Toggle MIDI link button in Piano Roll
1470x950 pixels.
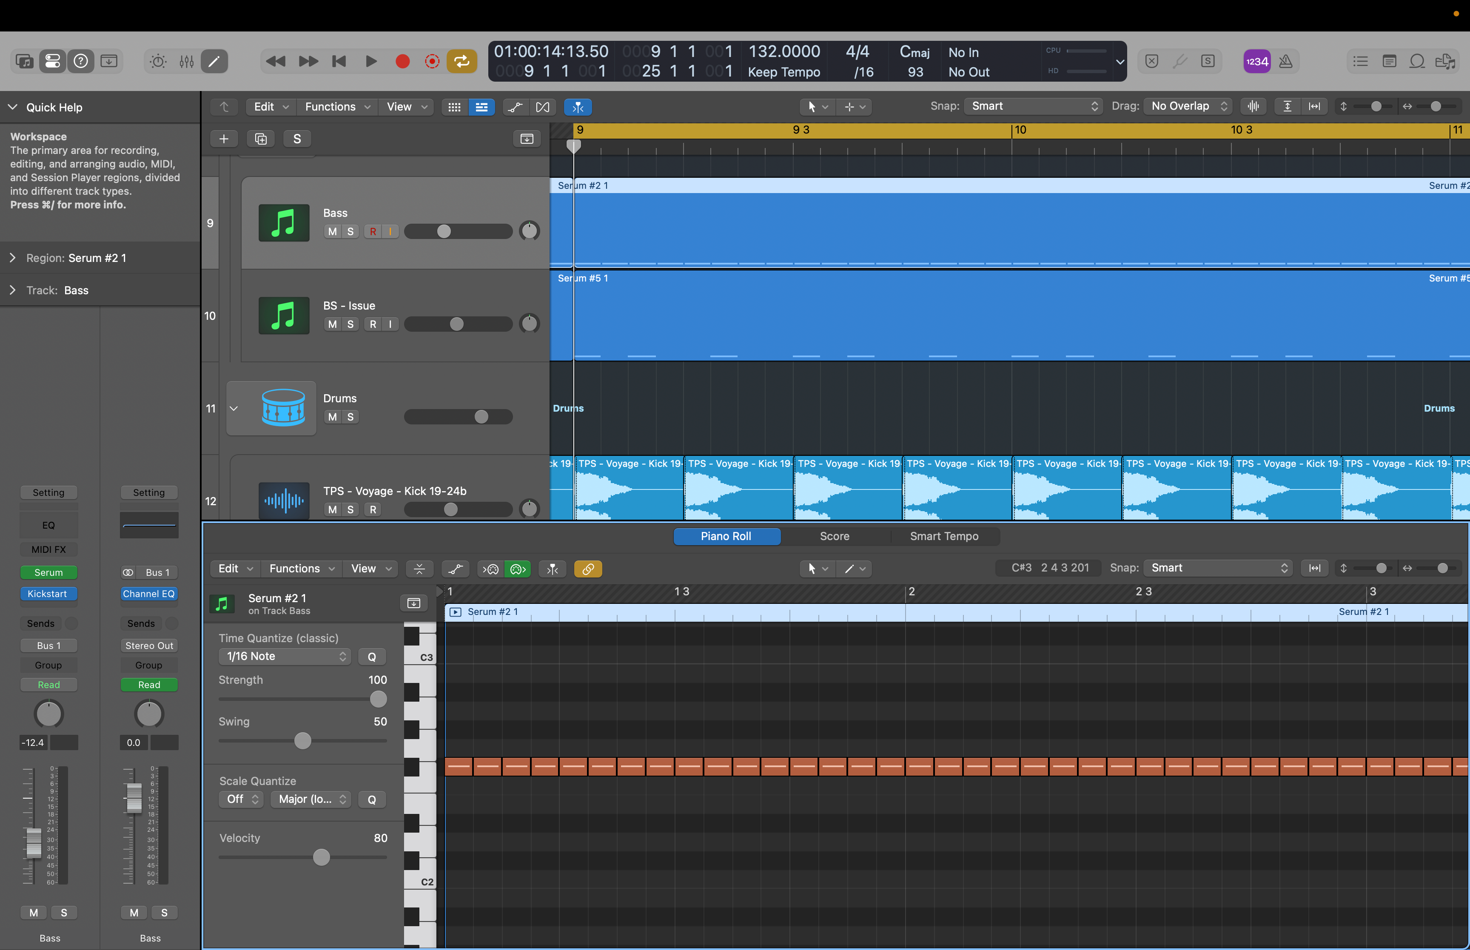point(588,569)
